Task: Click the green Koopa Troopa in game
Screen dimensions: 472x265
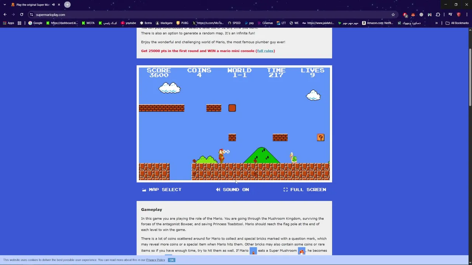Action: tap(293, 158)
